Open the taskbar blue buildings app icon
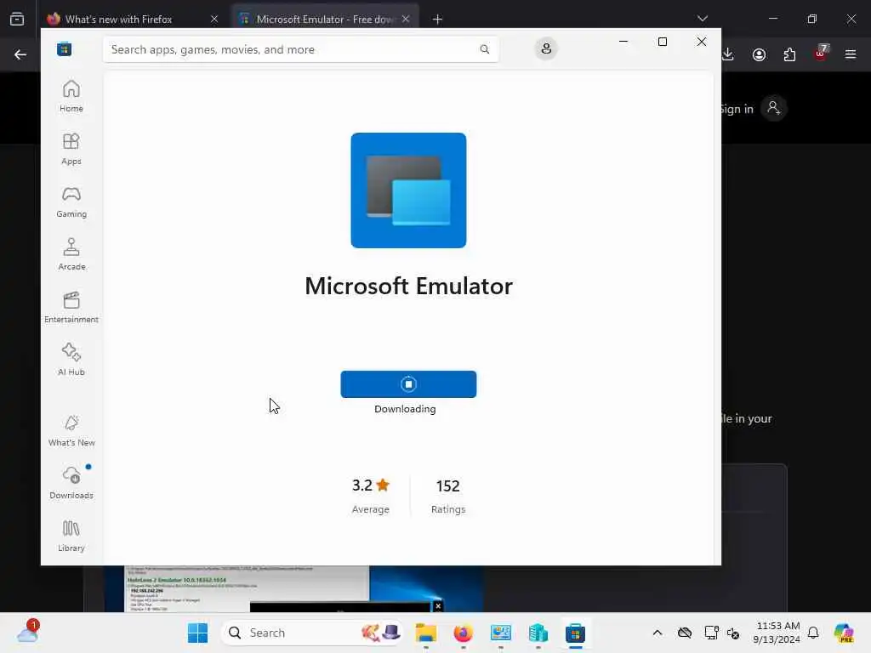The height and width of the screenshot is (653, 871). (538, 633)
